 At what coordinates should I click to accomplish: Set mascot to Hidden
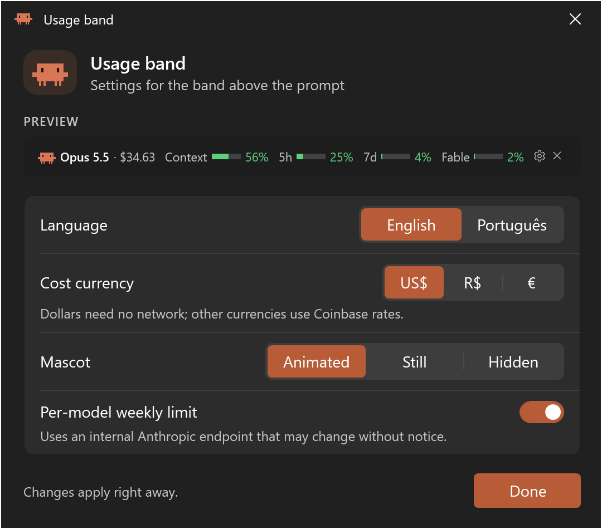coord(513,362)
